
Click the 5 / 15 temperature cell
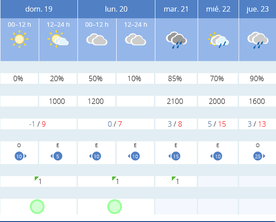point(218,124)
